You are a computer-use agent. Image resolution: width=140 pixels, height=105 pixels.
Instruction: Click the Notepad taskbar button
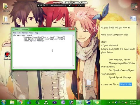[80, 102]
